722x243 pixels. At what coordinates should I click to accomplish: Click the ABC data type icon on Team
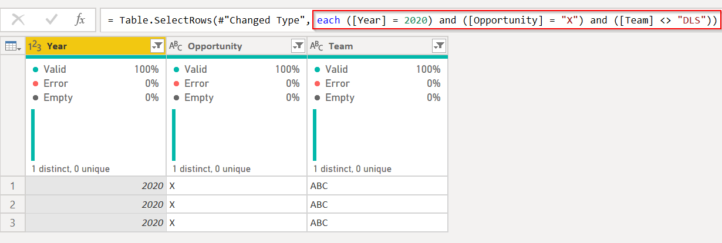coord(317,46)
